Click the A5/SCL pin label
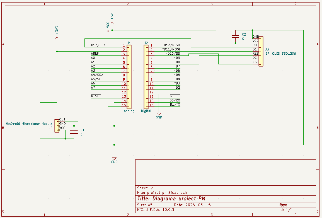322x218 pixels. click(97, 79)
